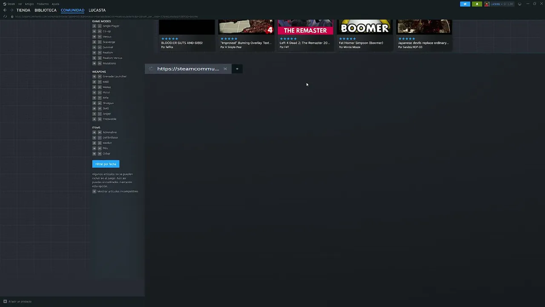Exclude Survival tag with minus
This screenshot has width=545, height=307.
pyautogui.click(x=100, y=47)
